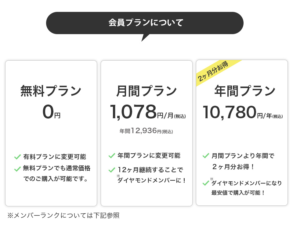Click the 年間12,936円(税込) subtext

tap(146, 131)
